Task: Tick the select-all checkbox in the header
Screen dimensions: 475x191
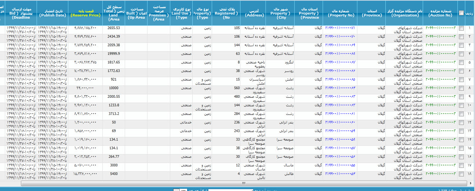Action: click(462, 13)
